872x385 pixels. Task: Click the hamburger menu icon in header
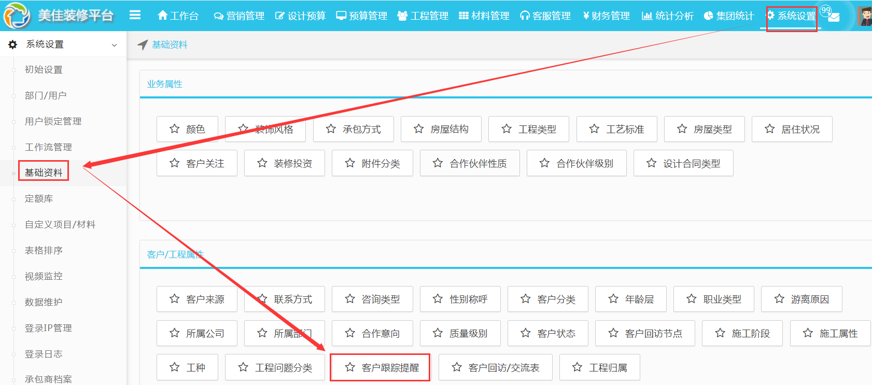pos(135,16)
